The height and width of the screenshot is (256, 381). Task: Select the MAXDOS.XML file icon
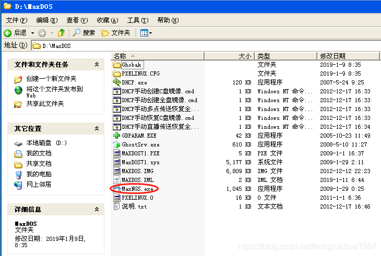tap(117, 180)
